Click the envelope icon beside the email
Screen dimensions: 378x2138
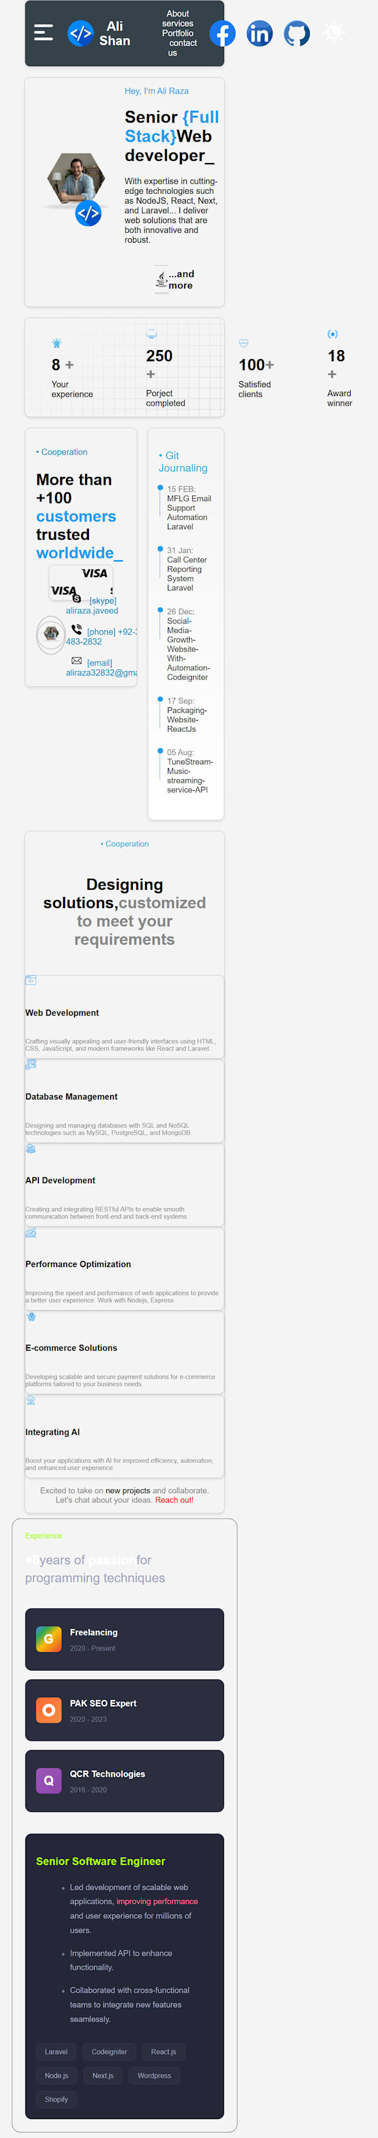click(77, 660)
